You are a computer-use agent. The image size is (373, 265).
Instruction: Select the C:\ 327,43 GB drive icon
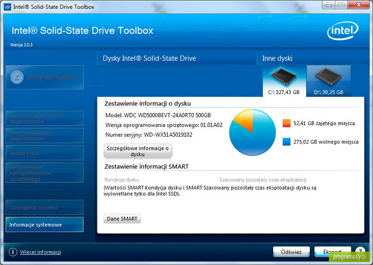click(x=284, y=81)
